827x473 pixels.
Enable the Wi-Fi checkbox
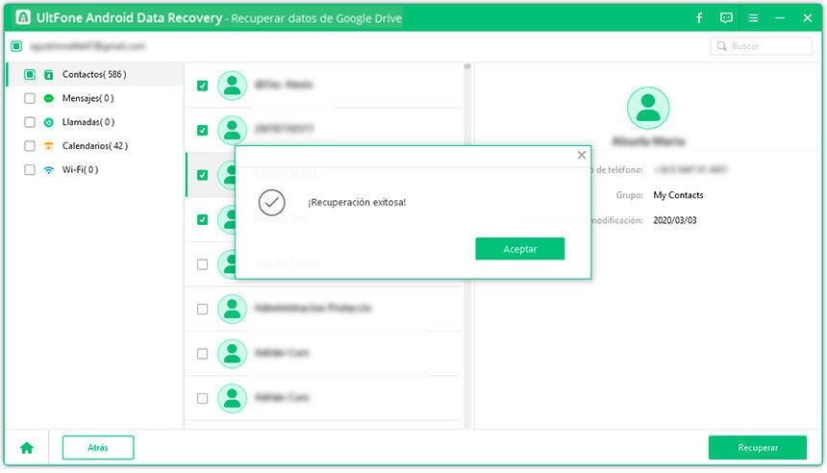click(30, 170)
